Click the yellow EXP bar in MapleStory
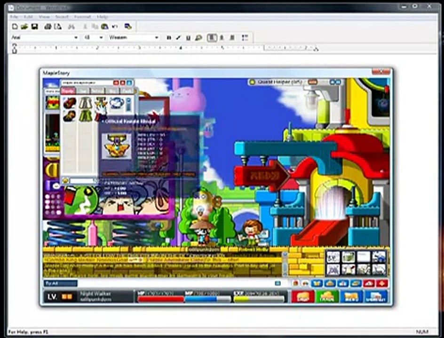The height and width of the screenshot is (338, 444). 259,299
